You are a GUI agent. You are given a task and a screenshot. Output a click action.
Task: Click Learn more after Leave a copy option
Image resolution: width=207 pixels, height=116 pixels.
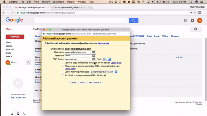[116, 63]
